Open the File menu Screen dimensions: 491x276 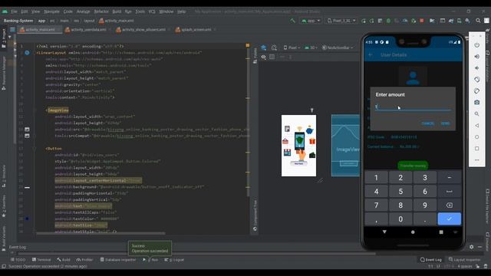14,11
